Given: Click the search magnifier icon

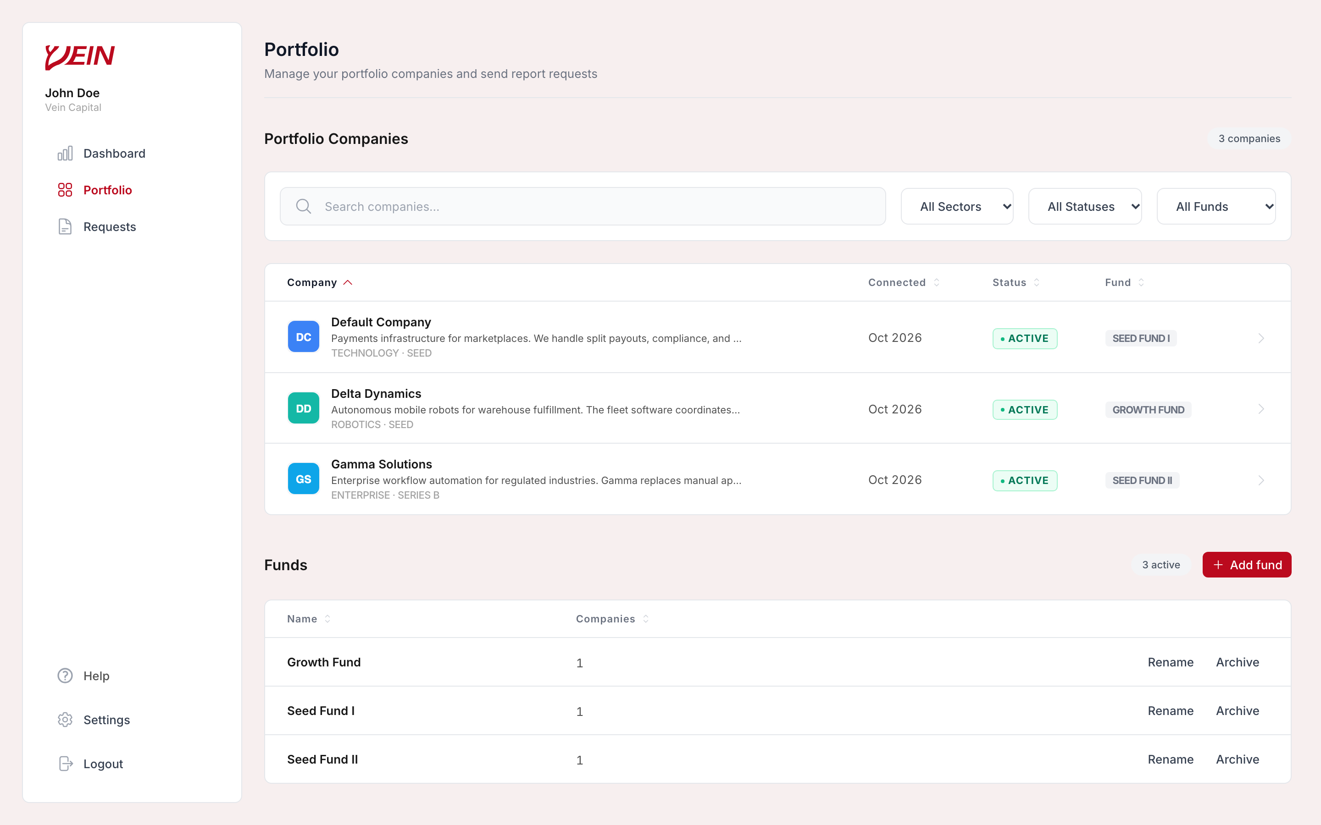Looking at the screenshot, I should pyautogui.click(x=304, y=206).
